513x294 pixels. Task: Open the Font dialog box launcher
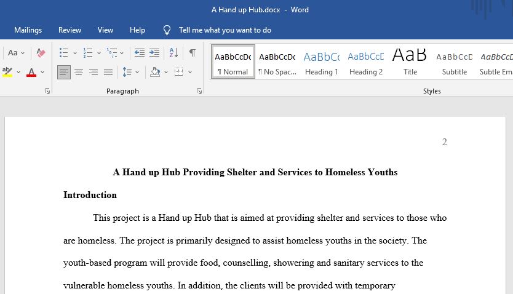click(47, 91)
